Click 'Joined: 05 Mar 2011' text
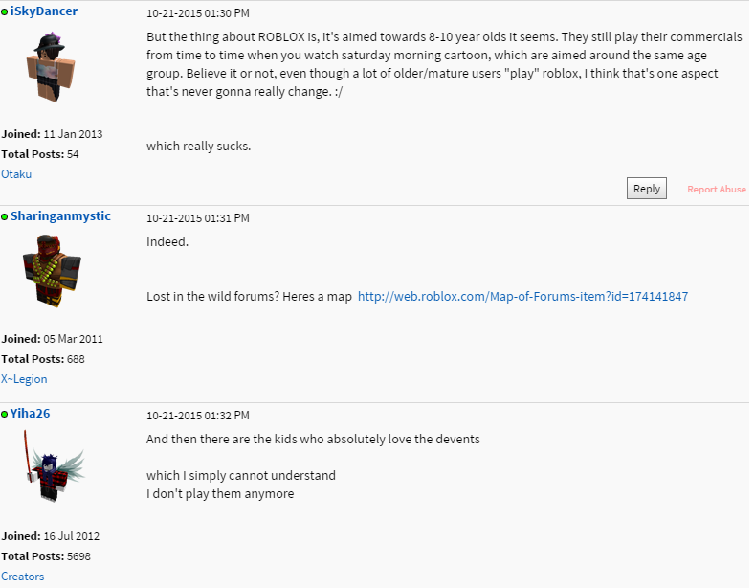The width and height of the screenshot is (755, 588). pos(52,339)
